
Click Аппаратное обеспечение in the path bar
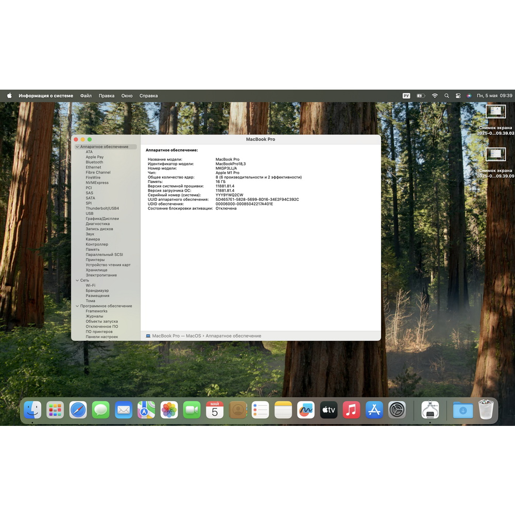coord(233,336)
